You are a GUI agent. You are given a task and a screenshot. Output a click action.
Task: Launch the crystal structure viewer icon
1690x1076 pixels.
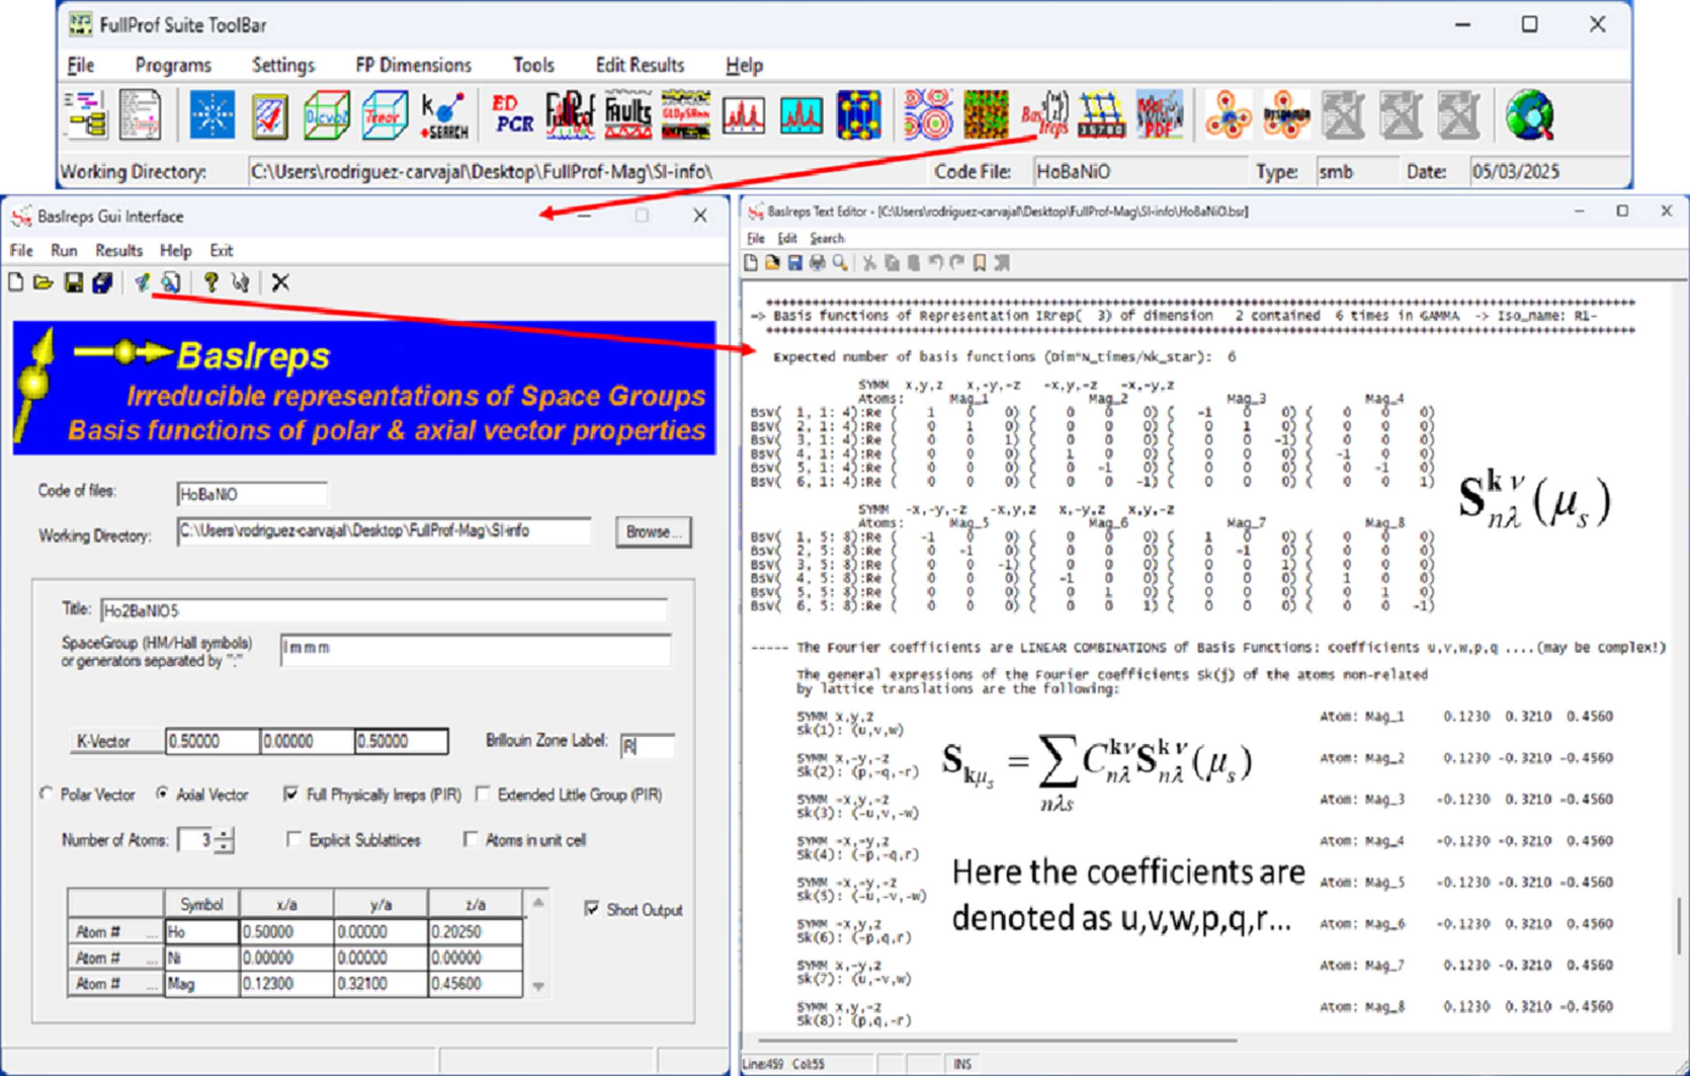[859, 114]
